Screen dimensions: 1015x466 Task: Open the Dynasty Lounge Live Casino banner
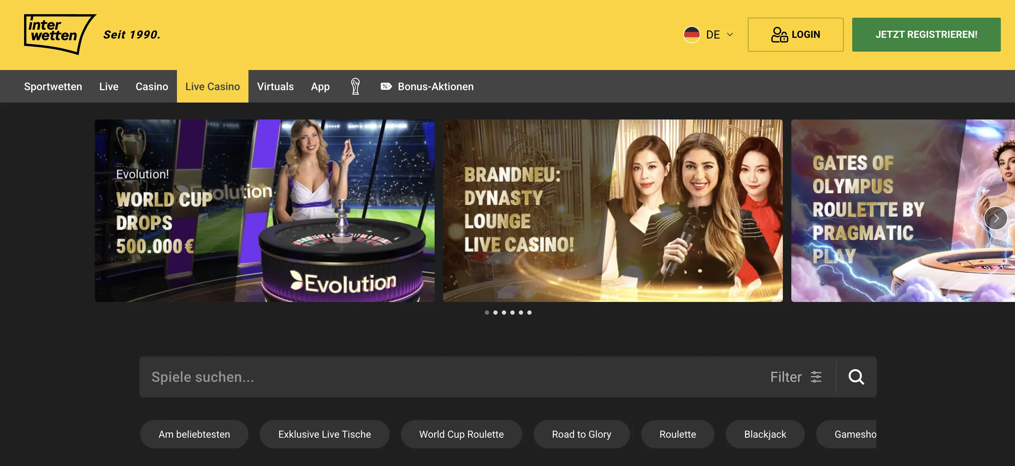tap(613, 211)
